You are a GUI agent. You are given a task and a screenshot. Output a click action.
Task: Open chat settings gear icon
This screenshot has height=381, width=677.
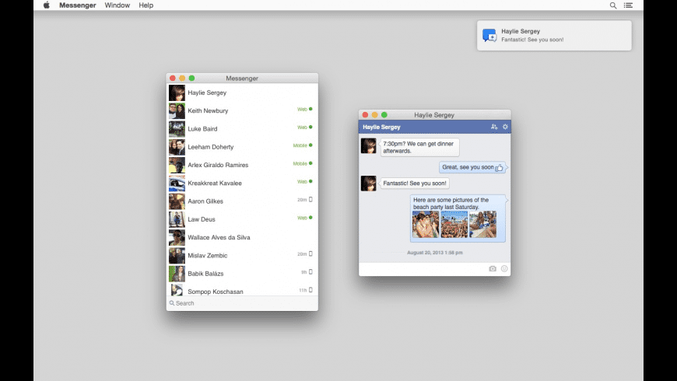tap(505, 127)
